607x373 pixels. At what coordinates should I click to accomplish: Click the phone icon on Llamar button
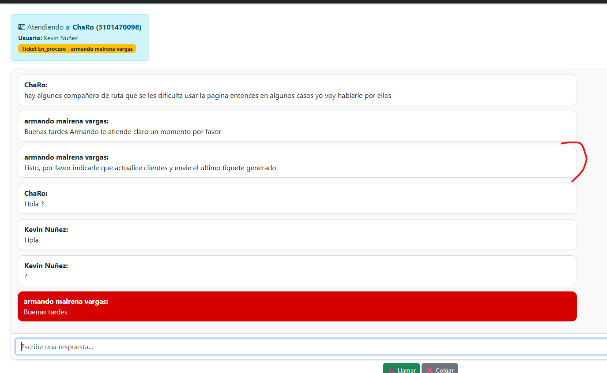point(392,370)
